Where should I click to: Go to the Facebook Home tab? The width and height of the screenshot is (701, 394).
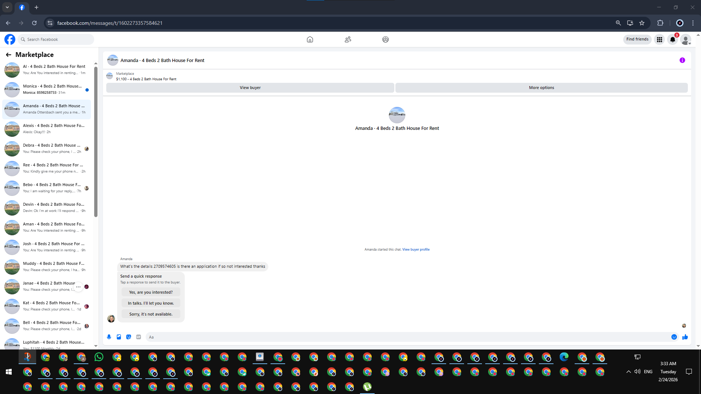click(x=310, y=39)
